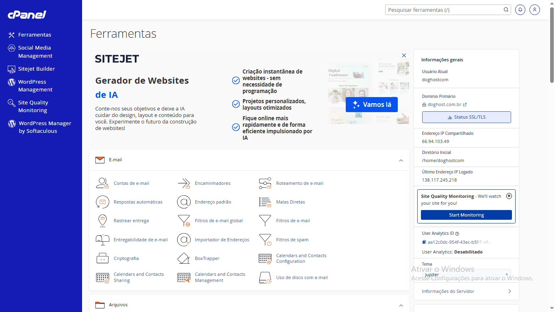555x312 pixels.
Task: Open Site Quality Monitoring sidebar item
Action: tap(33, 106)
